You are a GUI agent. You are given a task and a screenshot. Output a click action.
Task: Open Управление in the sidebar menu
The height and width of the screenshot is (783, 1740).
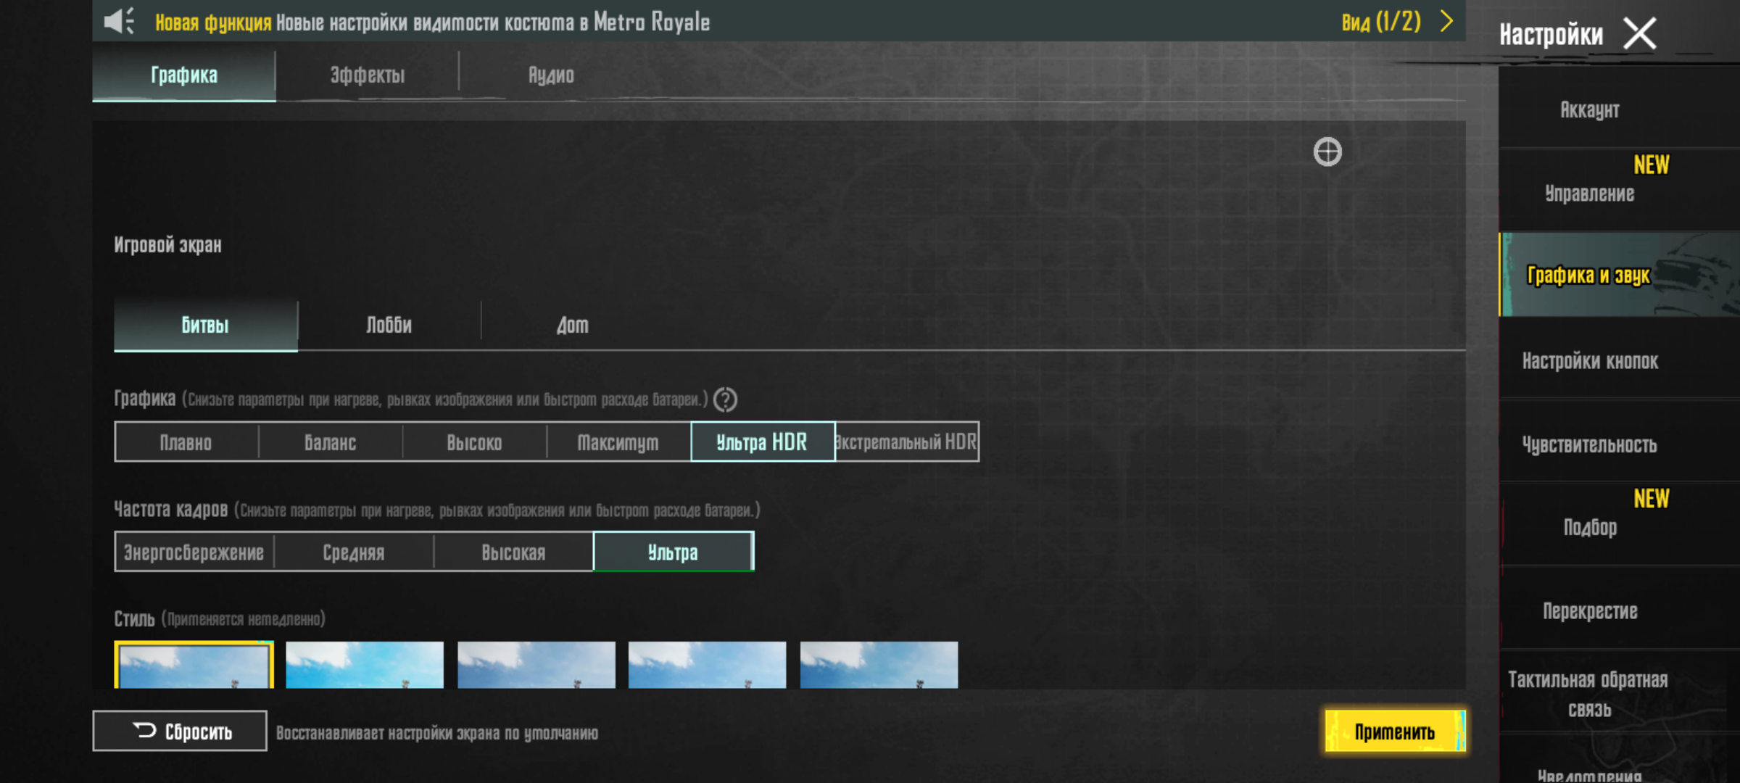coord(1590,193)
